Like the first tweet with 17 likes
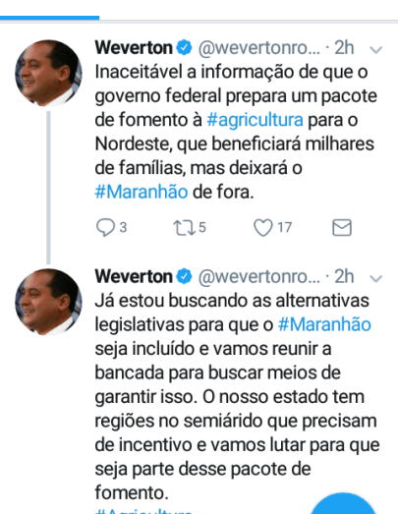This screenshot has height=514, width=398. click(263, 227)
